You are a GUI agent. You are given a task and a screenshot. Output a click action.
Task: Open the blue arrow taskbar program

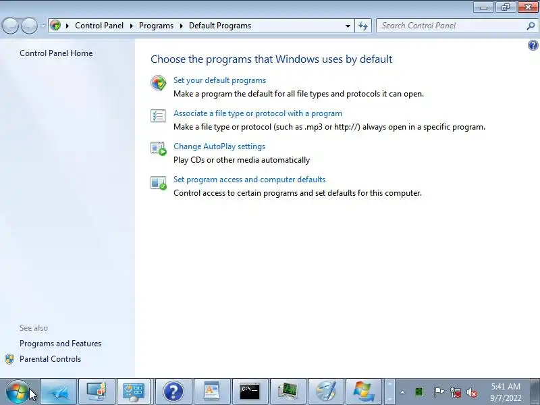tap(58, 391)
